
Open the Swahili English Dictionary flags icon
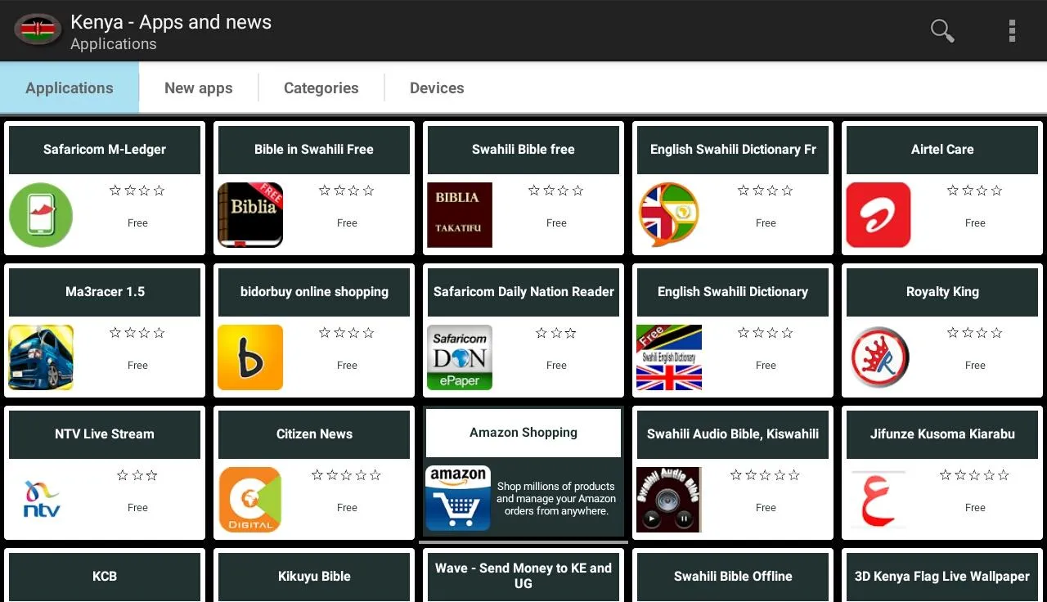coord(669,357)
